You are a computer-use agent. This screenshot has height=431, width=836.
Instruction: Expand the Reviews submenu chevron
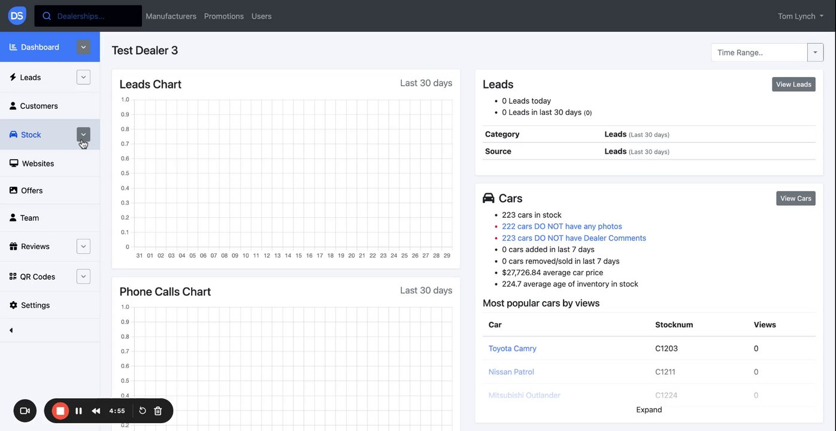pos(83,246)
